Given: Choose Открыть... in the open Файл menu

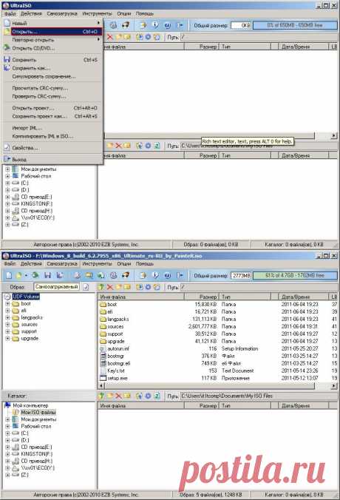Looking at the screenshot, I should (53, 32).
